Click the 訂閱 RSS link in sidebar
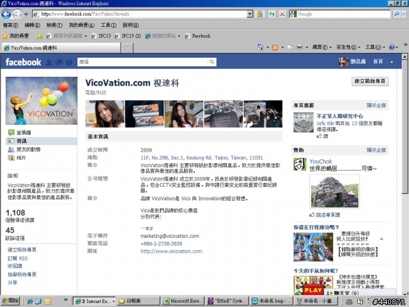The height and width of the screenshot is (307, 409). coord(17,258)
